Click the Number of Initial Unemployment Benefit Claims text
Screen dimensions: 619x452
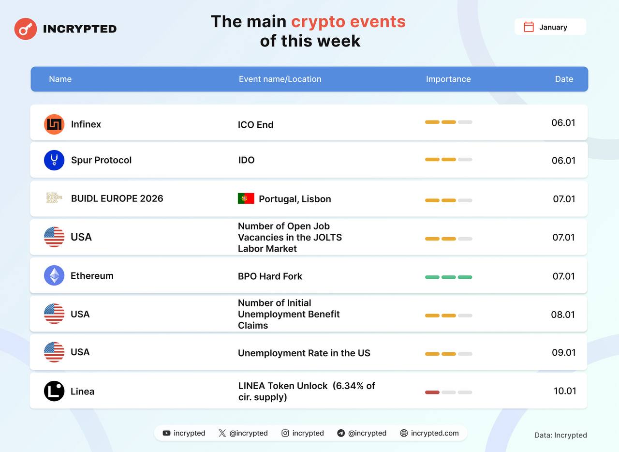tap(289, 314)
